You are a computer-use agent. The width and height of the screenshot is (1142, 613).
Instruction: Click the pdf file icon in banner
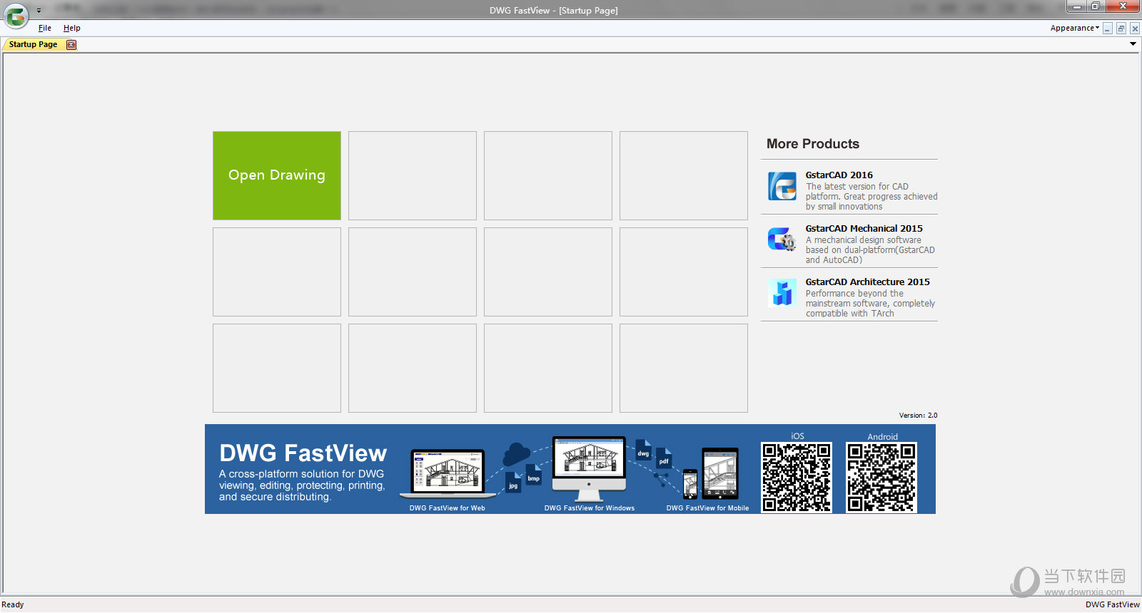pos(664,458)
